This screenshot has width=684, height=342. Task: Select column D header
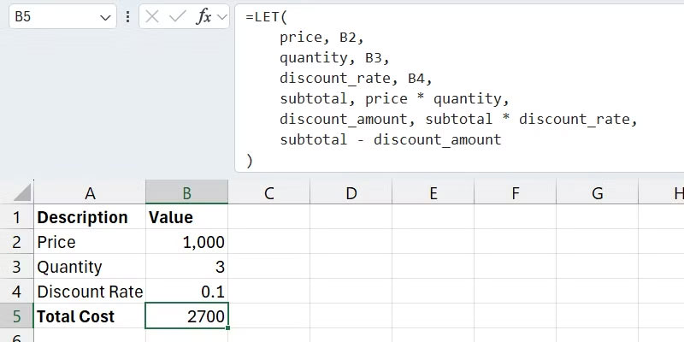pyautogui.click(x=351, y=193)
